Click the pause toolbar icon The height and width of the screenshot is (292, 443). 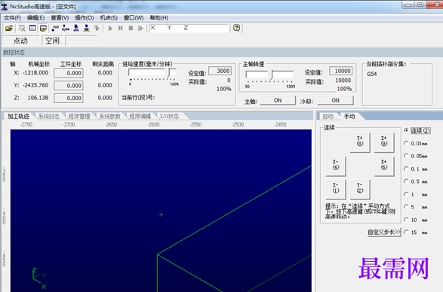click(x=121, y=28)
